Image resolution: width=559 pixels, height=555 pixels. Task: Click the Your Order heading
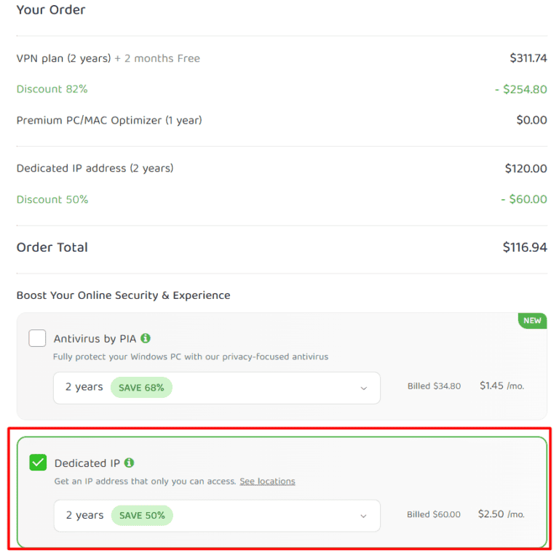50,10
